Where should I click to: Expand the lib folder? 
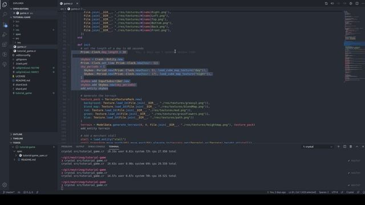[17, 26]
